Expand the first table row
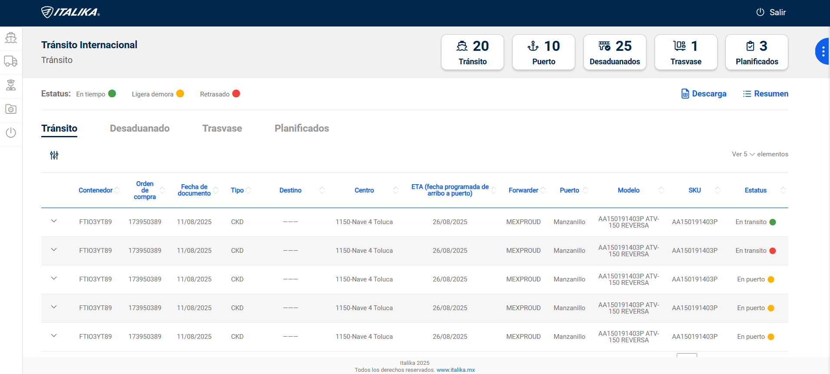830x374 pixels. pos(54,221)
